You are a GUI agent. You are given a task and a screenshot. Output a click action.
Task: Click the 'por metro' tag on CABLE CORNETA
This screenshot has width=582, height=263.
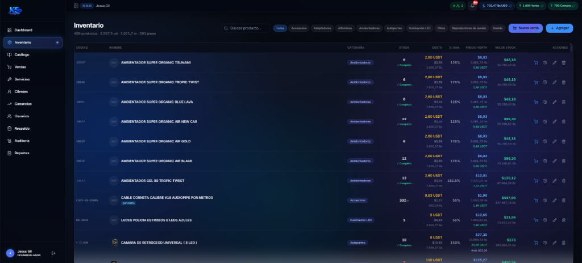[128, 203]
